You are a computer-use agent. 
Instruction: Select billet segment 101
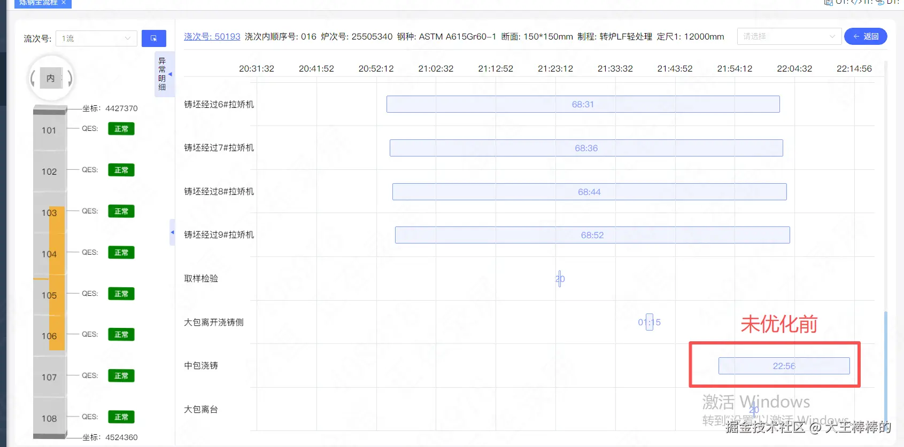pyautogui.click(x=49, y=130)
